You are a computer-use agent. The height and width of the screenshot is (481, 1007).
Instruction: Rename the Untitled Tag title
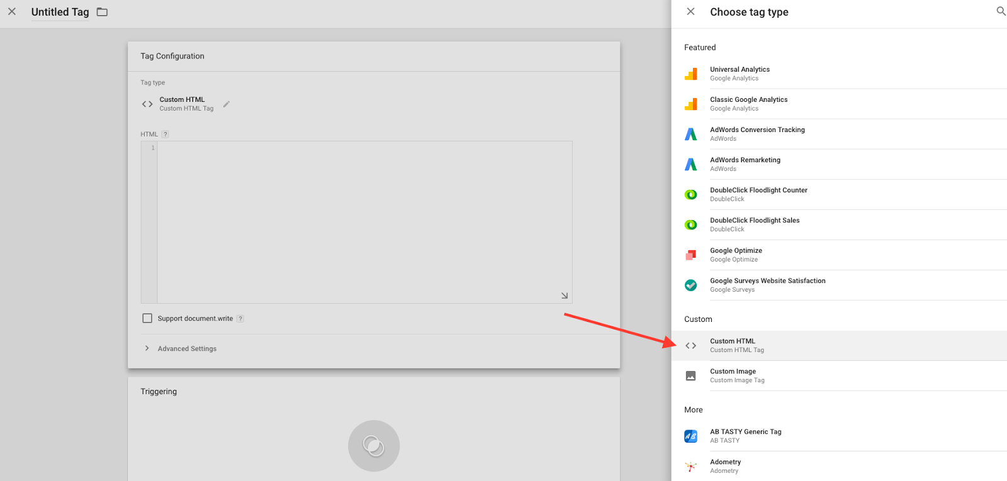tap(60, 12)
